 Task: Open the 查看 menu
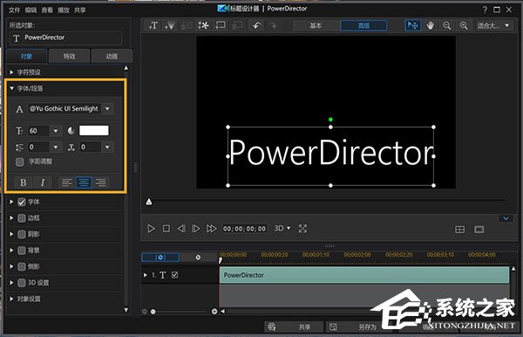[47, 10]
